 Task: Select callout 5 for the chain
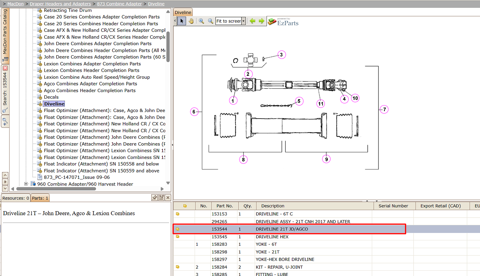(x=299, y=101)
